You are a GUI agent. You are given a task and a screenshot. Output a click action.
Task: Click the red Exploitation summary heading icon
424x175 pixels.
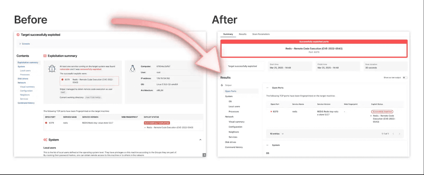(45, 56)
